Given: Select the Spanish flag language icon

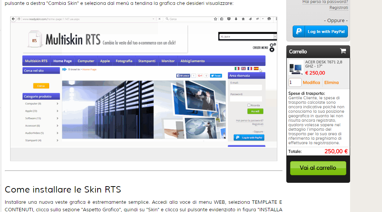Looking at the screenshot, I should tap(256, 69).
